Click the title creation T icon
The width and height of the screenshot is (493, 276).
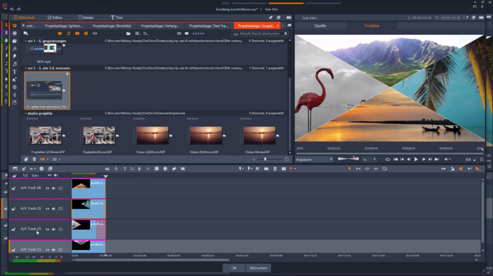125,169
